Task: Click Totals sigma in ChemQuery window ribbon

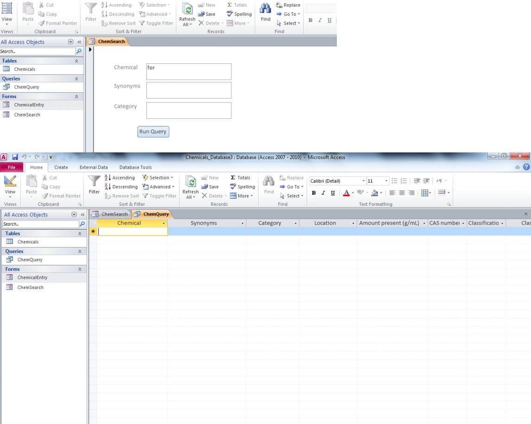Action: pyautogui.click(x=240, y=178)
